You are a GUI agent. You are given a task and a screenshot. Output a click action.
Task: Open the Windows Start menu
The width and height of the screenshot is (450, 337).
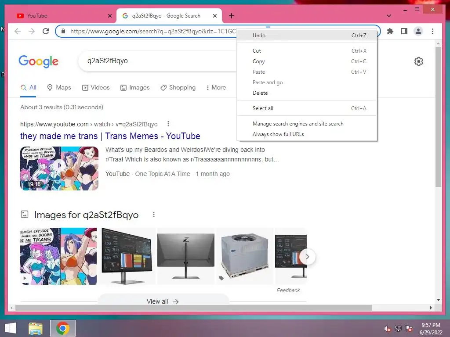pyautogui.click(x=11, y=328)
